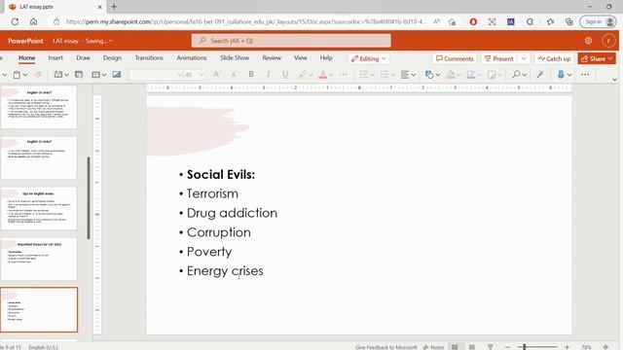Open the font color dropdown arrow
This screenshot has height=350, width=623.
tap(331, 75)
